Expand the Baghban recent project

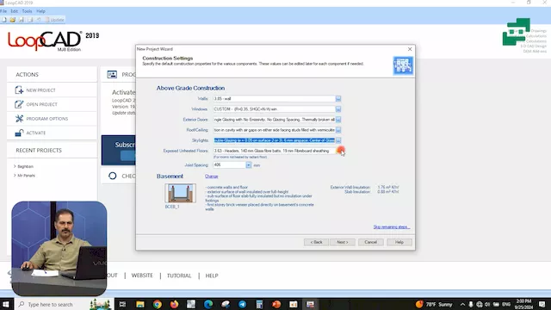click(x=15, y=166)
